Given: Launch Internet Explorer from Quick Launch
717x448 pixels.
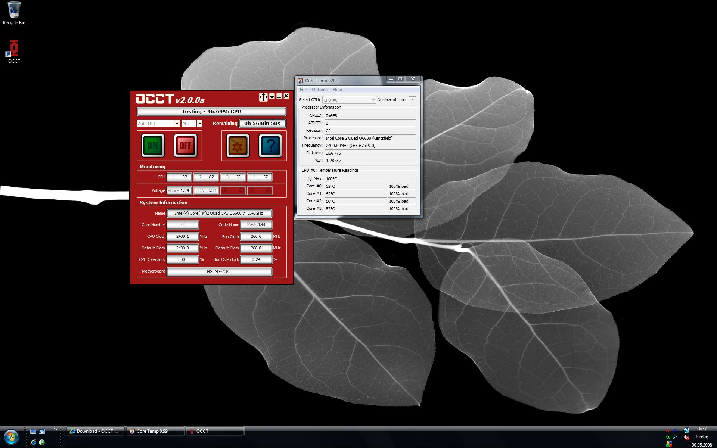Looking at the screenshot, I should [x=33, y=442].
